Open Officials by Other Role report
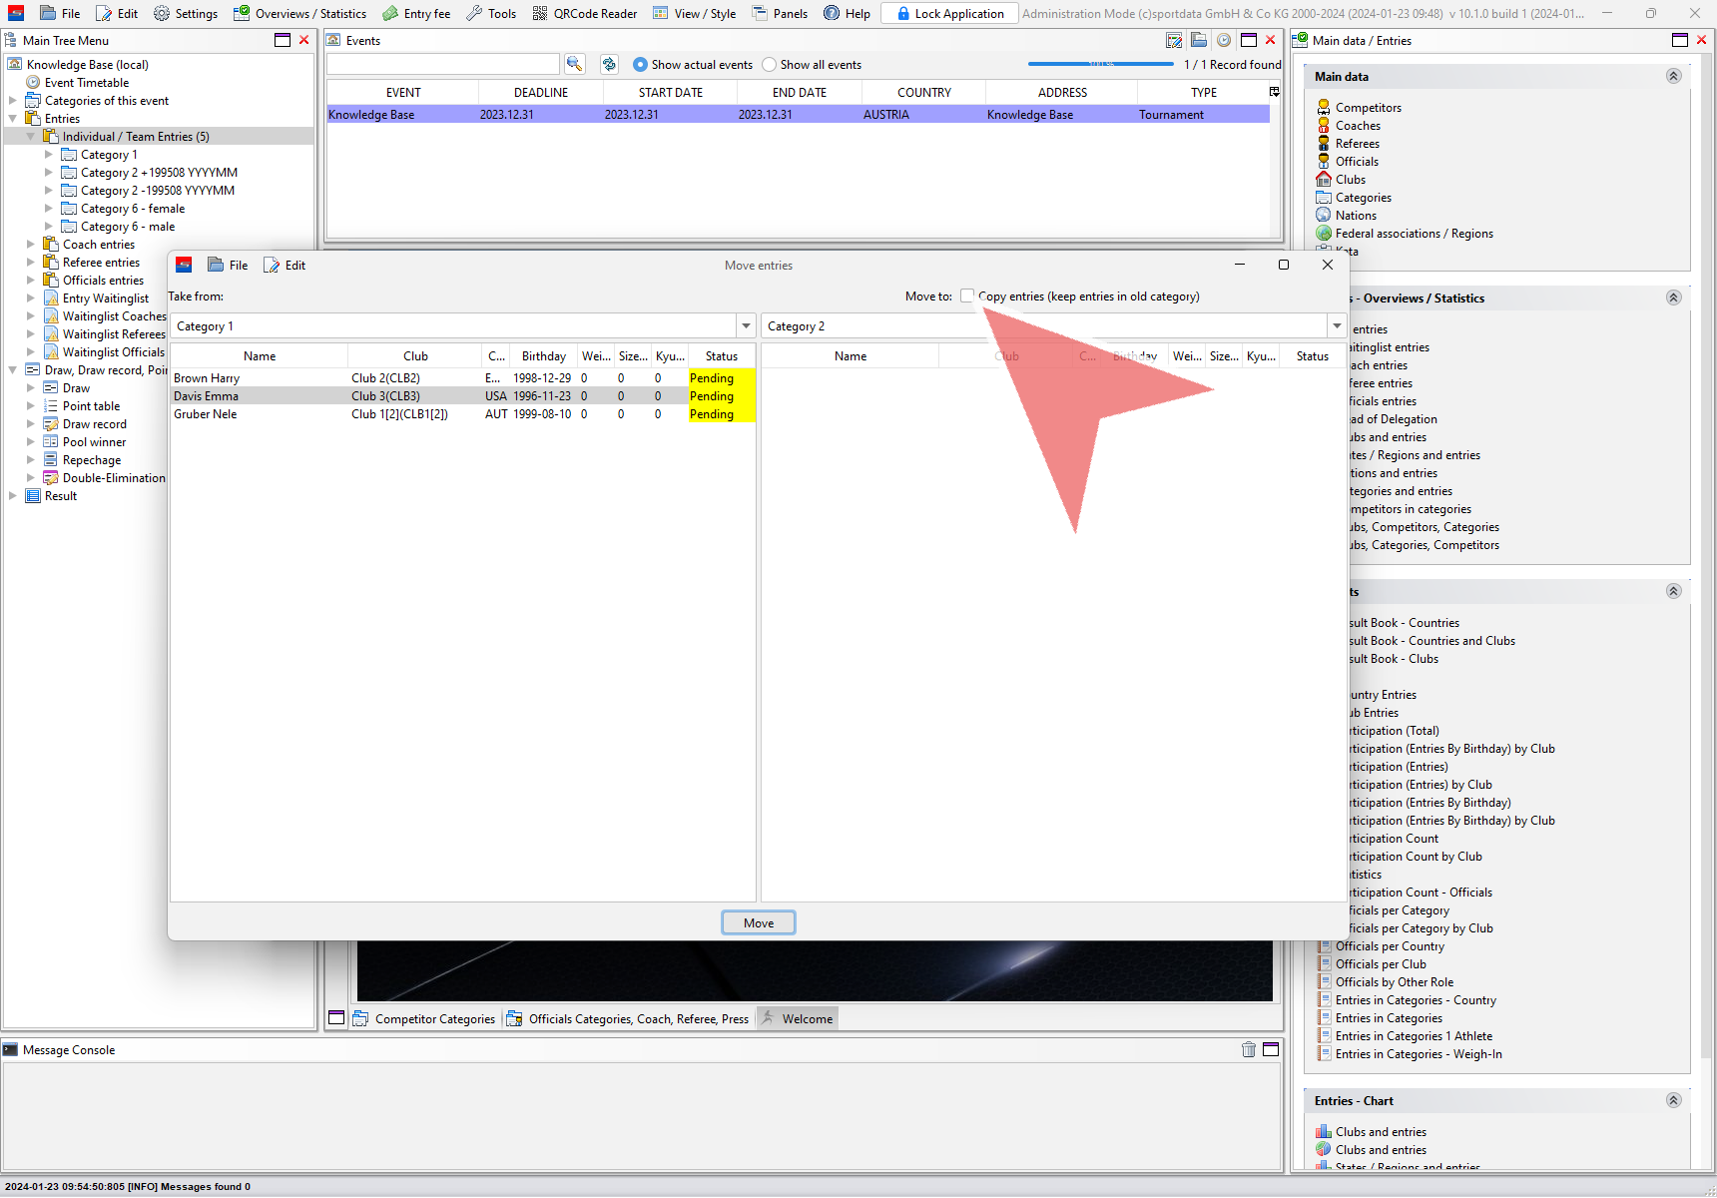Screen dimensions: 1717x1198 pos(1395,981)
